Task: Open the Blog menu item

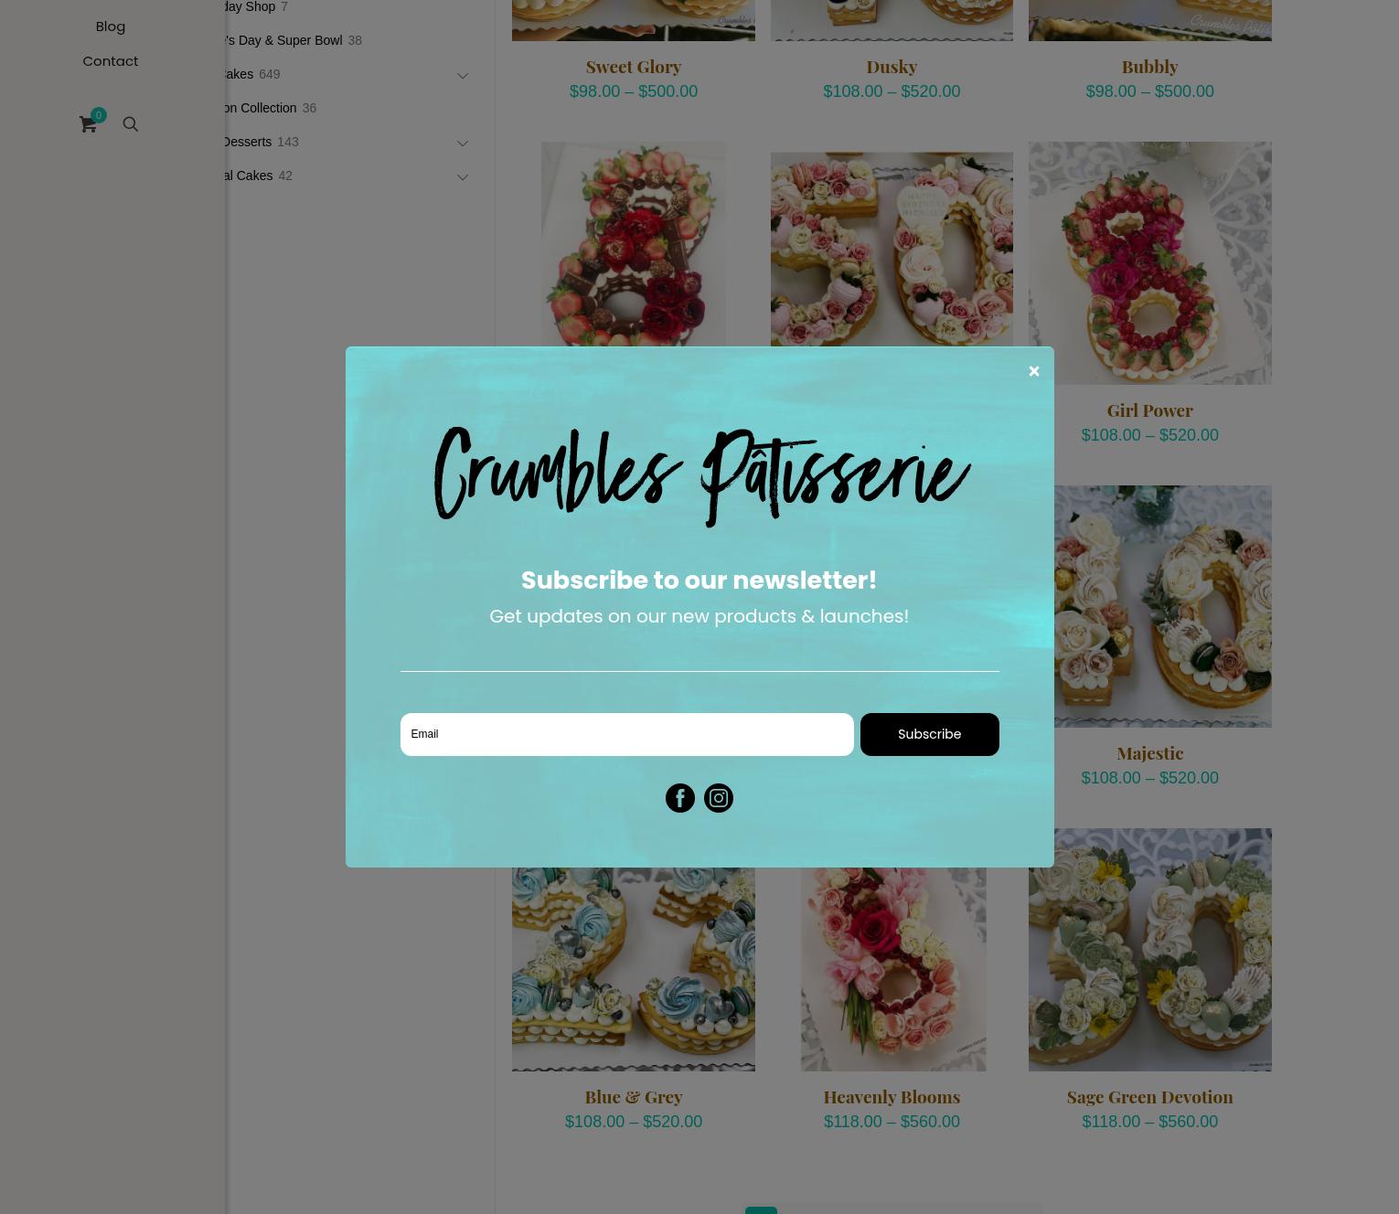Action: [110, 26]
